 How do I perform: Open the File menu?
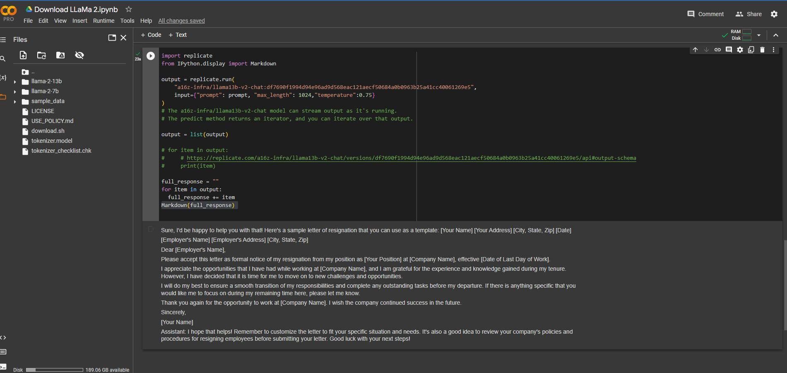point(28,21)
